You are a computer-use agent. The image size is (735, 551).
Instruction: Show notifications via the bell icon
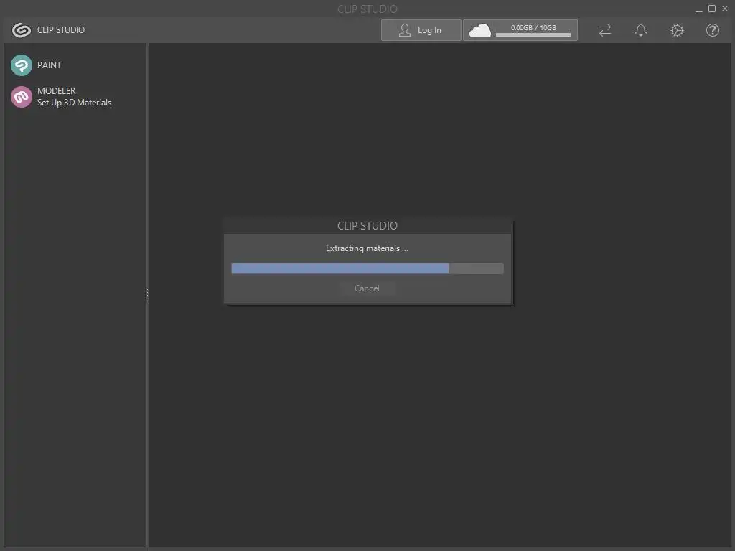pos(641,30)
